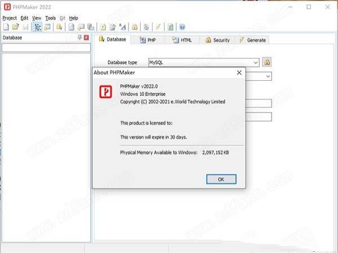338x253 pixels.
Task: Open the Help menu
Action: (73, 18)
